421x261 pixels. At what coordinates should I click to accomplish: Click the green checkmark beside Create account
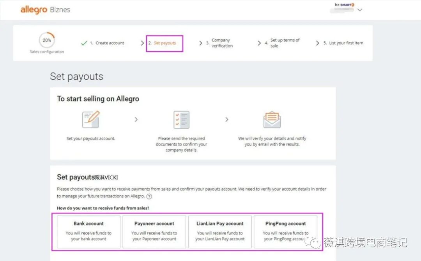(84, 43)
